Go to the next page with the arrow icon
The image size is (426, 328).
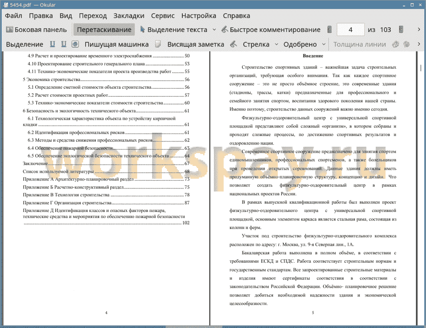pyautogui.click(x=401, y=29)
